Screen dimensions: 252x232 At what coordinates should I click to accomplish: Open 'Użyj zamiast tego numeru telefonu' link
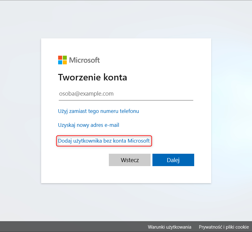[x=98, y=111]
